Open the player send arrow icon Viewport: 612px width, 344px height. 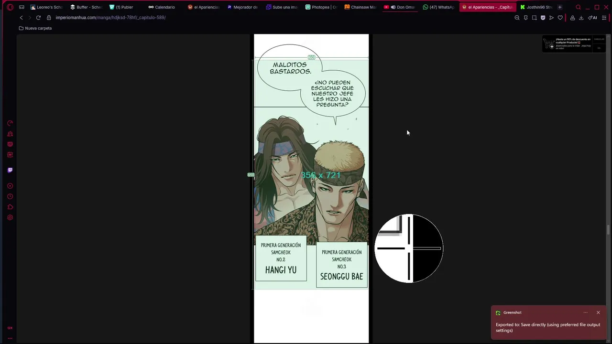551,18
